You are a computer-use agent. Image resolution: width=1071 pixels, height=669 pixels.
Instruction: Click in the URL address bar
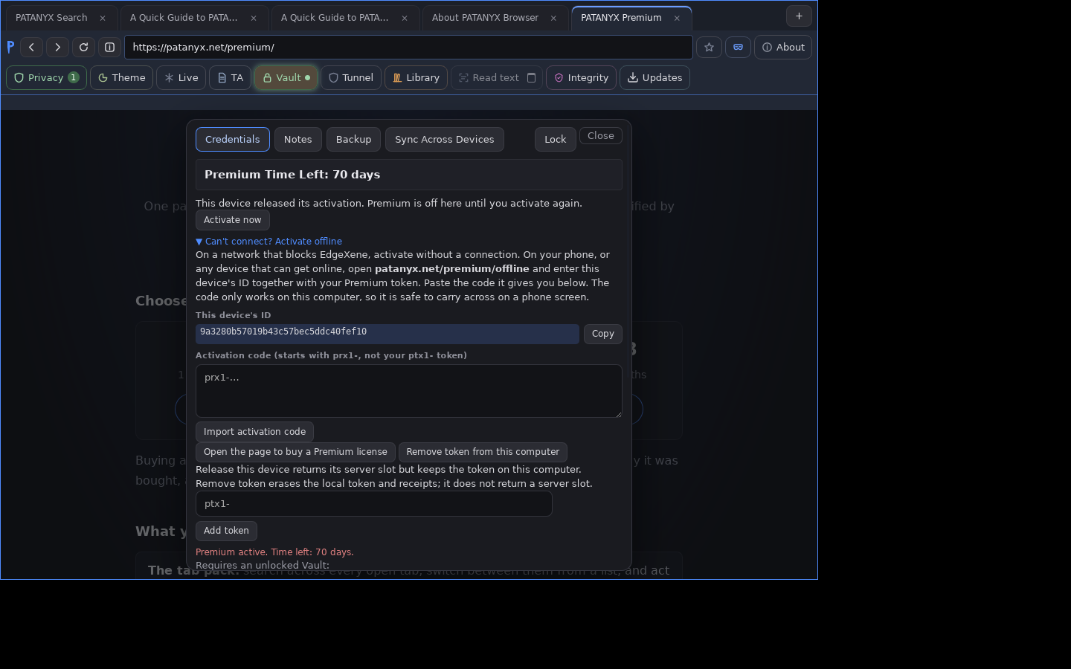(408, 47)
